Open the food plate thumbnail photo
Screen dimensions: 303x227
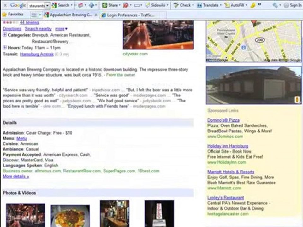click(x=70, y=216)
